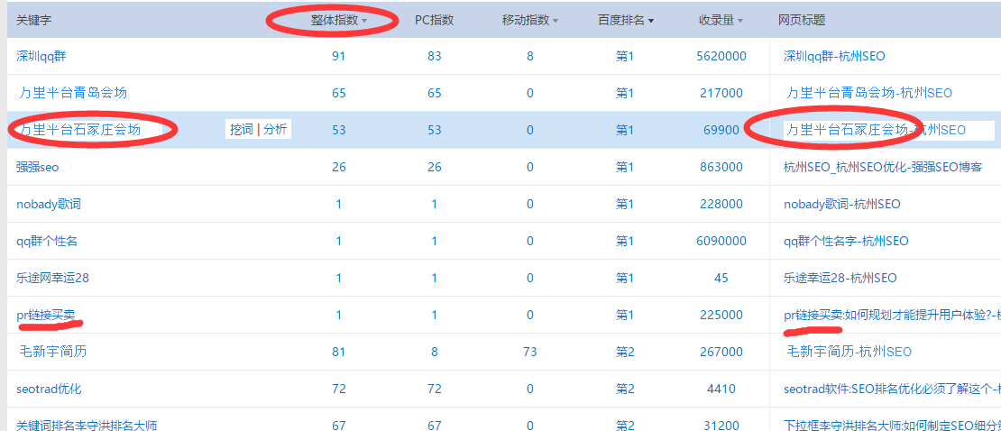
Task: Click the 5620000 index count value
Action: (x=721, y=56)
